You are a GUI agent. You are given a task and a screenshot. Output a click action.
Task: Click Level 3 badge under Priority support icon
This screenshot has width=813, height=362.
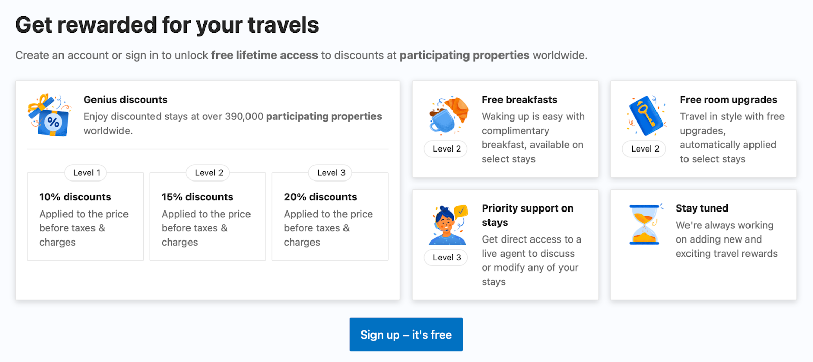pos(447,257)
